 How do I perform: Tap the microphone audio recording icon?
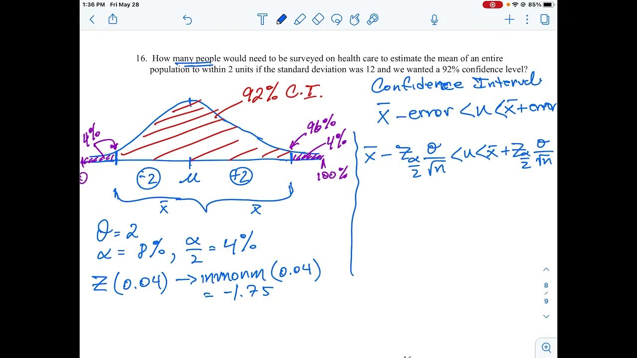[x=434, y=19]
